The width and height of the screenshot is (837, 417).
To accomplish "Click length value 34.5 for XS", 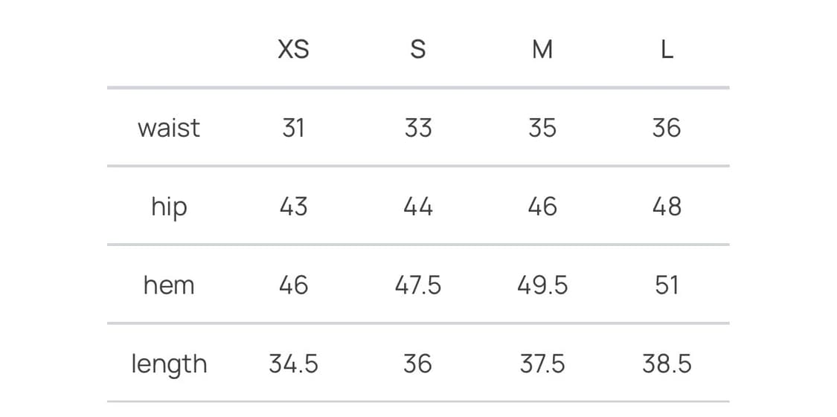I will point(293,364).
